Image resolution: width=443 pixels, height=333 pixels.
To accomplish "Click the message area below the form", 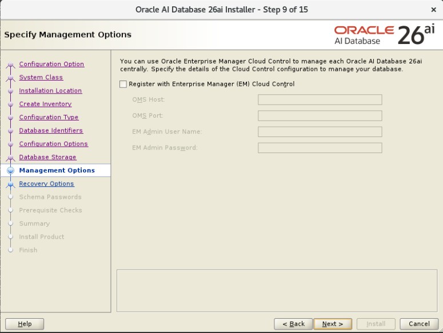I will tap(277, 291).
